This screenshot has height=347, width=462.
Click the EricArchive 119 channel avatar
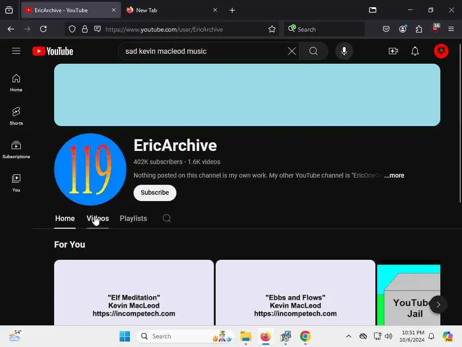coord(90,169)
